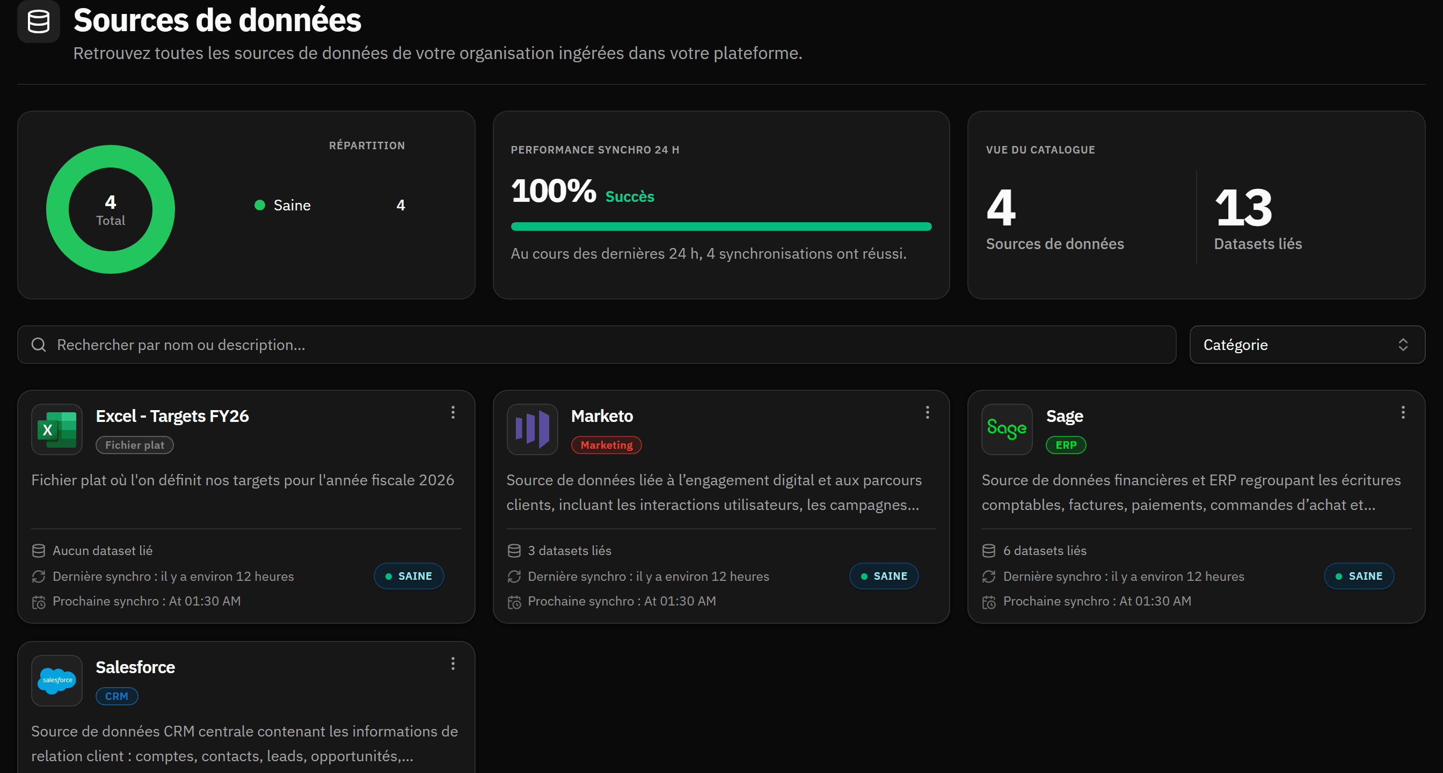
Task: Open the Excel - Targets FY26 options menu
Action: coord(453,413)
